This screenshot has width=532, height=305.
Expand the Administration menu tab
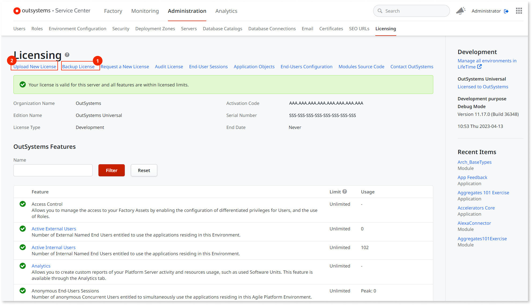point(187,11)
